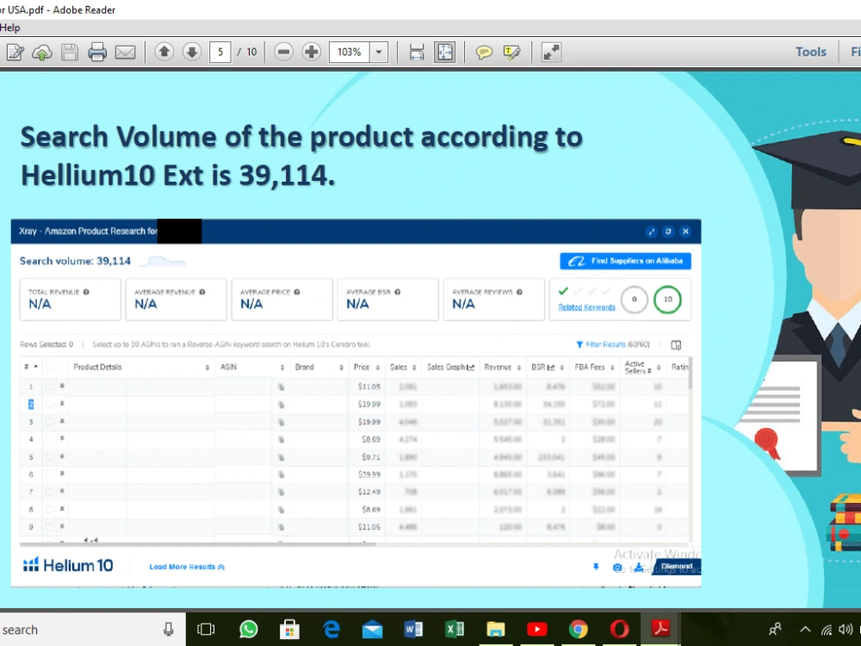The height and width of the screenshot is (646, 861).
Task: Click the price $39.99 in row 6
Action: coord(369,475)
